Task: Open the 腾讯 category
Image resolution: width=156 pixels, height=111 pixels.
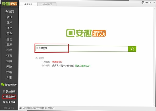Action: tap(9, 17)
